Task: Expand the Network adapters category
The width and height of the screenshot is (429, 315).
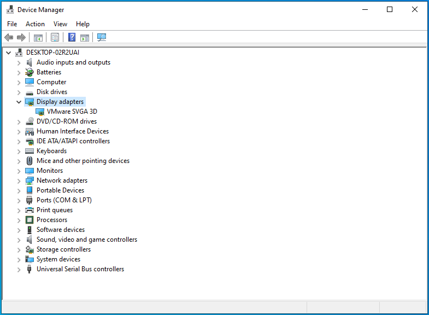Action: point(19,180)
